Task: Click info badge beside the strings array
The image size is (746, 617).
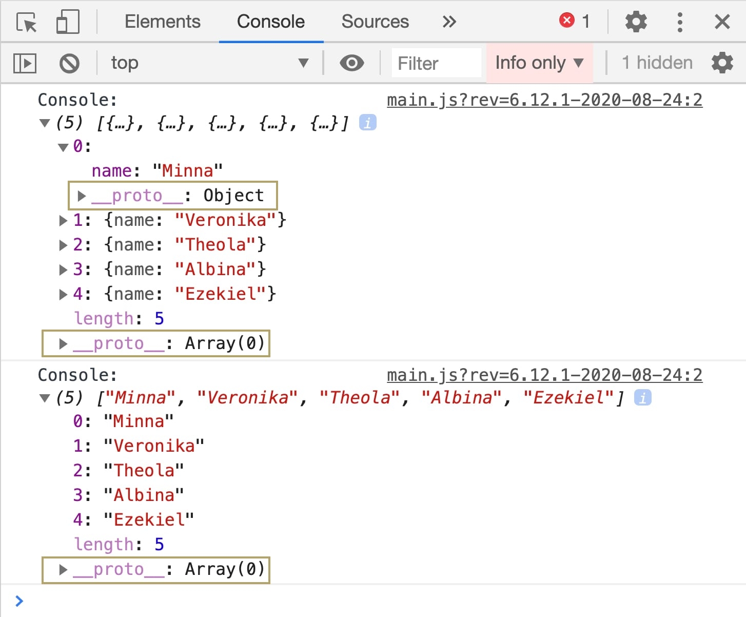Action: coord(642,398)
